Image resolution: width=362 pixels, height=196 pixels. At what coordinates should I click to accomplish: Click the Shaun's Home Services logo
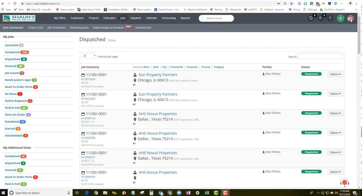tap(19, 18)
